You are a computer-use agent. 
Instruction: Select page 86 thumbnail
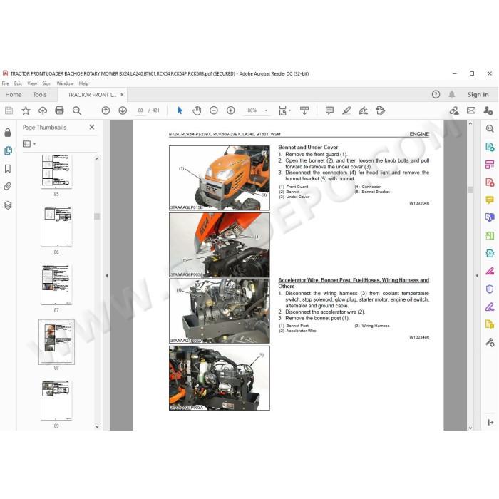56,227
